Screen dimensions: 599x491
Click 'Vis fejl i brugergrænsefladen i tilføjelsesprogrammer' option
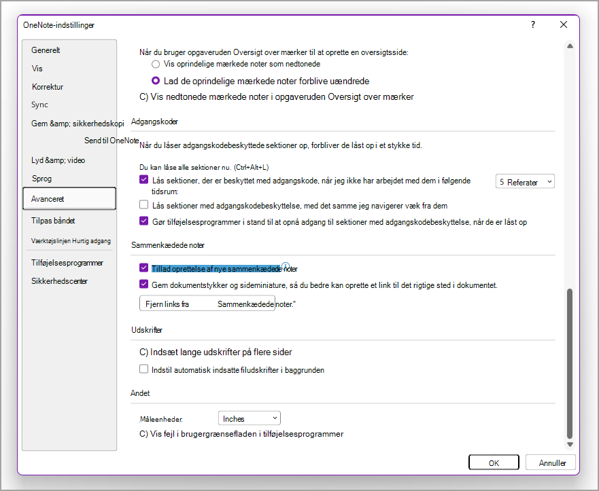(x=241, y=434)
